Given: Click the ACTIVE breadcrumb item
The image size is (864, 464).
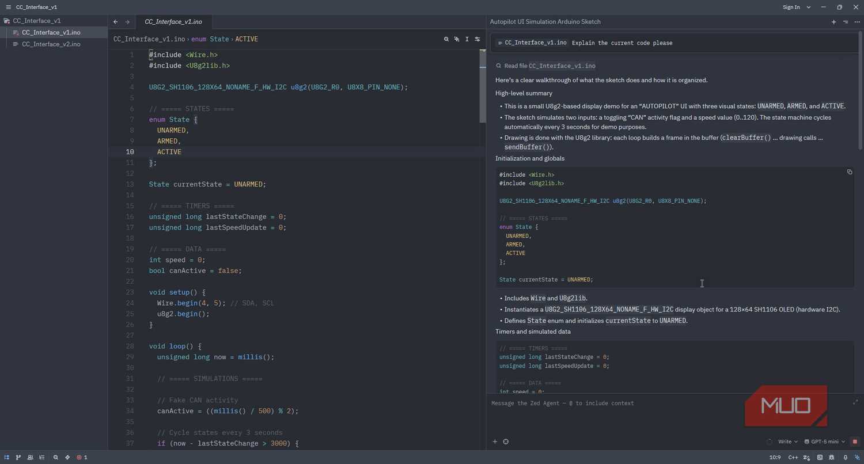Looking at the screenshot, I should [247, 39].
